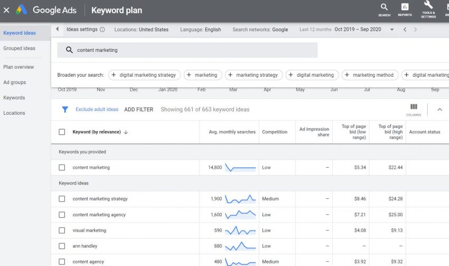This screenshot has width=449, height=266.
Task: Add the 'digital marketing' suggestion chip
Action: point(312,75)
